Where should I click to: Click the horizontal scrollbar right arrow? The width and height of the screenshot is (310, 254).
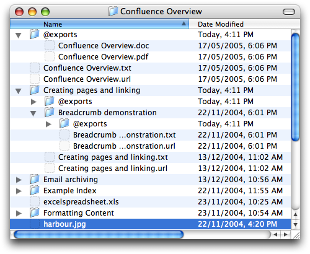286,234
